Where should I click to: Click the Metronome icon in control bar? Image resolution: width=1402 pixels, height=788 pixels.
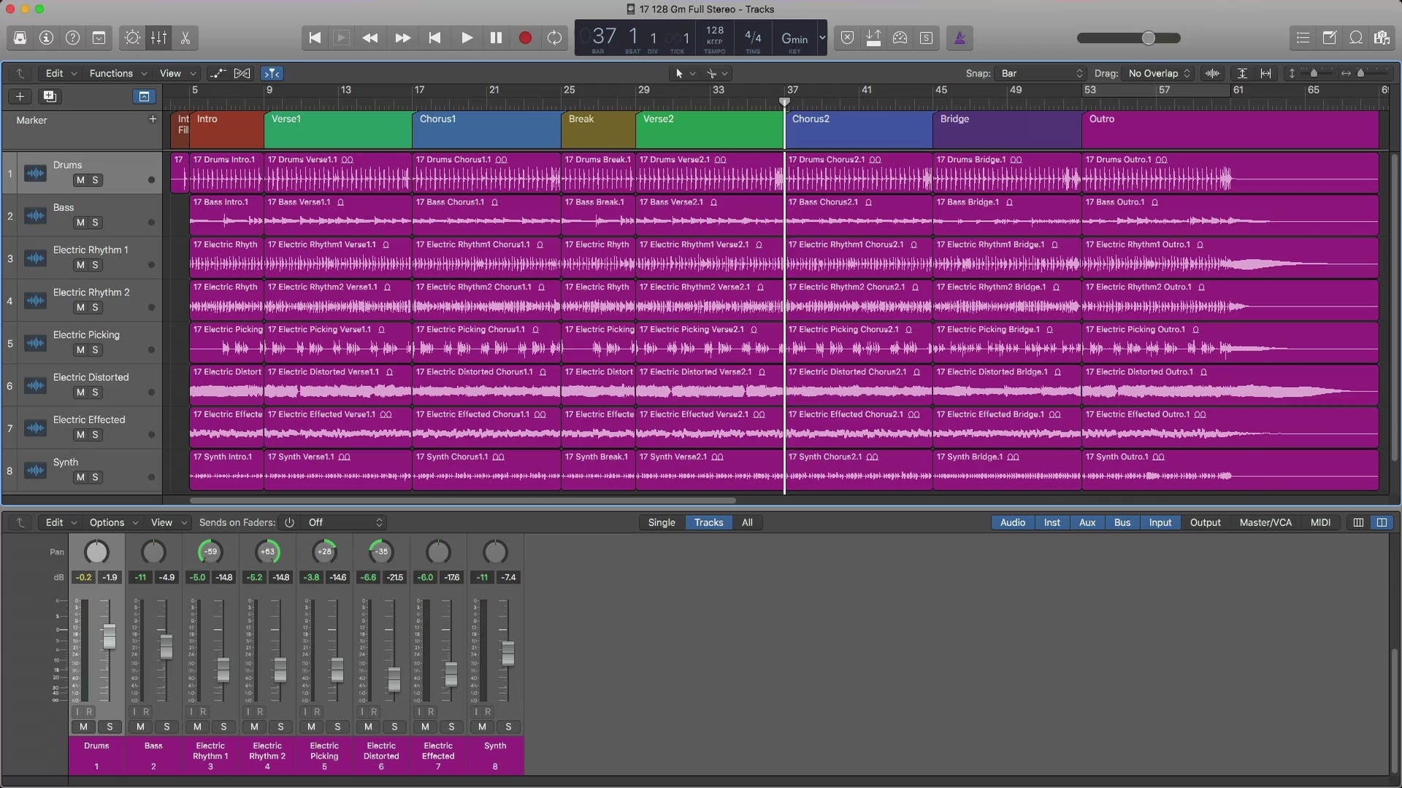(959, 38)
